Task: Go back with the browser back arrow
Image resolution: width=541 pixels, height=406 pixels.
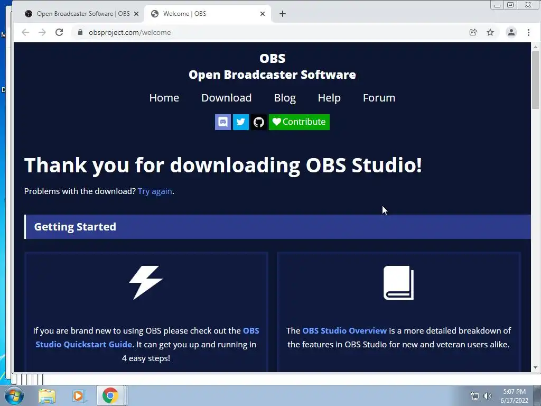Action: pyautogui.click(x=25, y=32)
